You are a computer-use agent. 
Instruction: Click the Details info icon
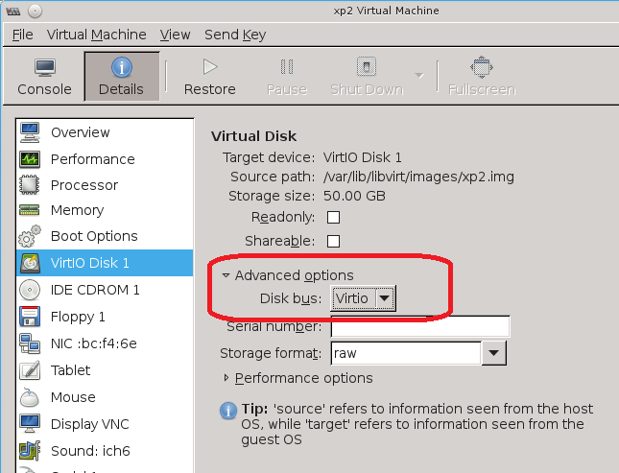121,67
